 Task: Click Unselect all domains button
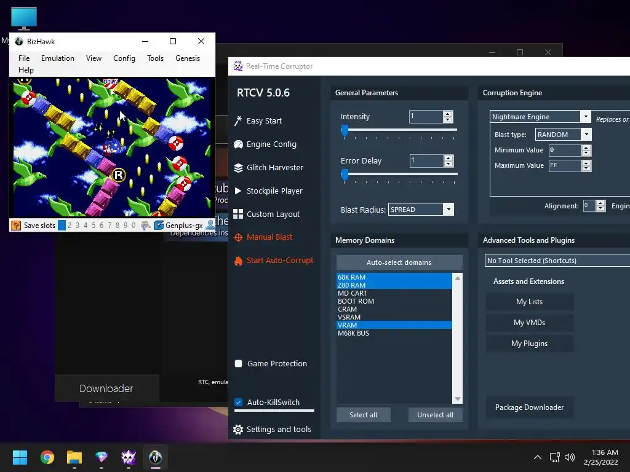click(x=435, y=415)
